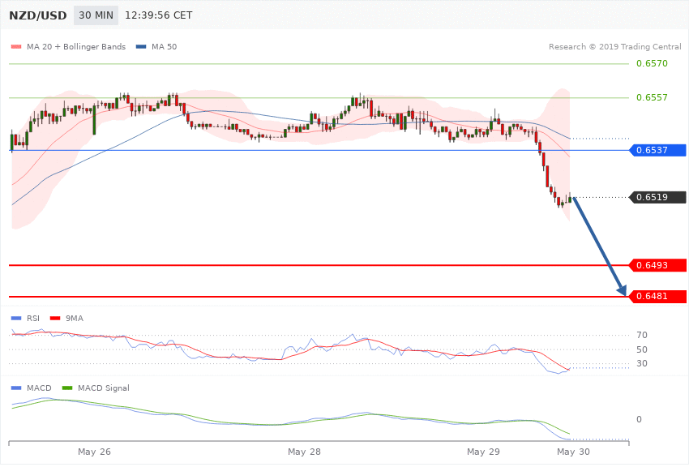Click the red 9MA legend swatch
The width and height of the screenshot is (689, 467).
coord(55,318)
